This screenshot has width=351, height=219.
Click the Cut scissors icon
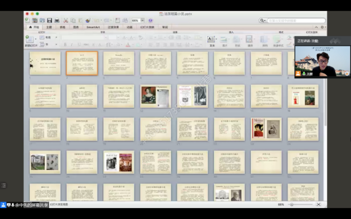66,20
